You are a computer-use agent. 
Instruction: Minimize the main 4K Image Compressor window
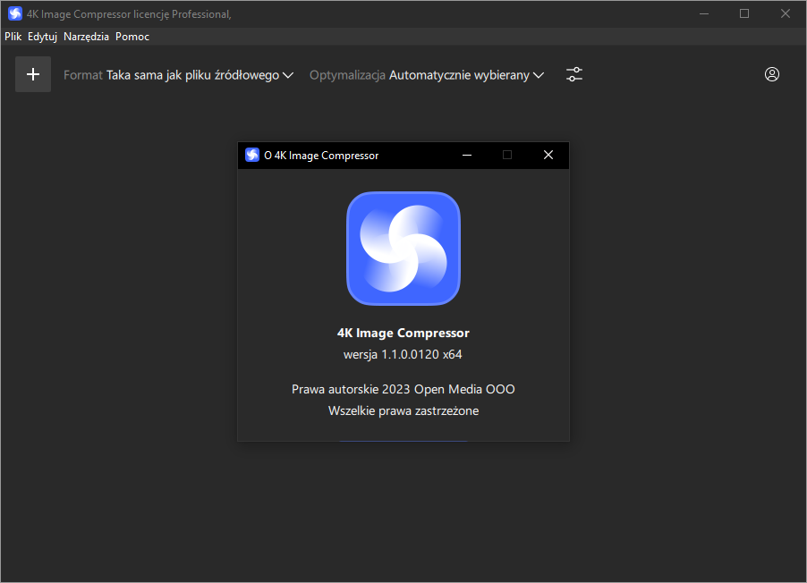pyautogui.click(x=704, y=14)
